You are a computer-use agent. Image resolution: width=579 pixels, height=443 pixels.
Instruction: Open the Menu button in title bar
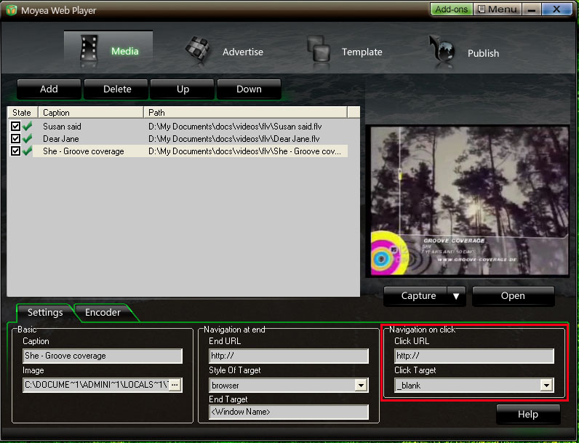click(x=497, y=9)
